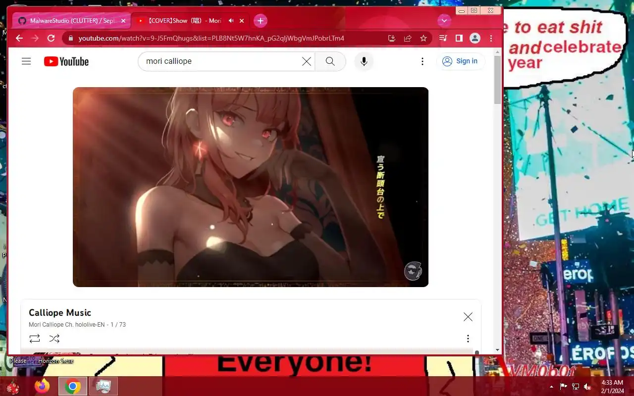
Task: Select the Horizon Siexe desktop icon
Action: pyautogui.click(x=55, y=361)
